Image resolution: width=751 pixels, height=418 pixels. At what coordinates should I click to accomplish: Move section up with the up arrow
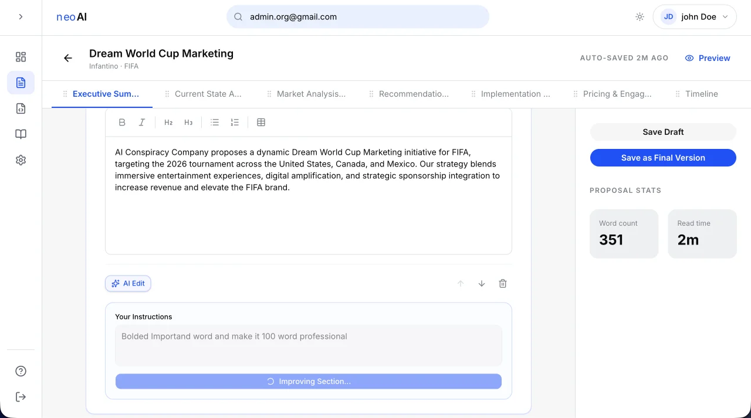pos(461,284)
